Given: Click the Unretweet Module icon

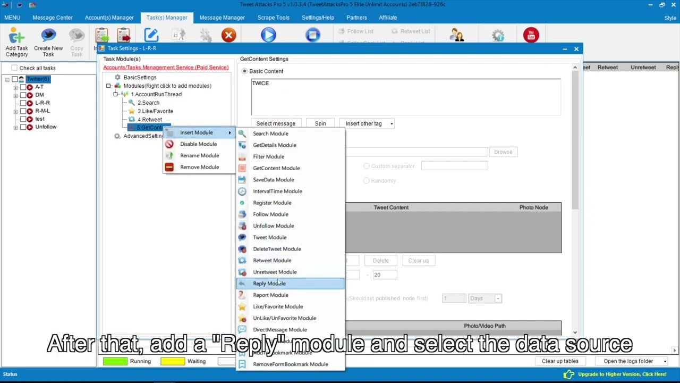Looking at the screenshot, I should [242, 272].
